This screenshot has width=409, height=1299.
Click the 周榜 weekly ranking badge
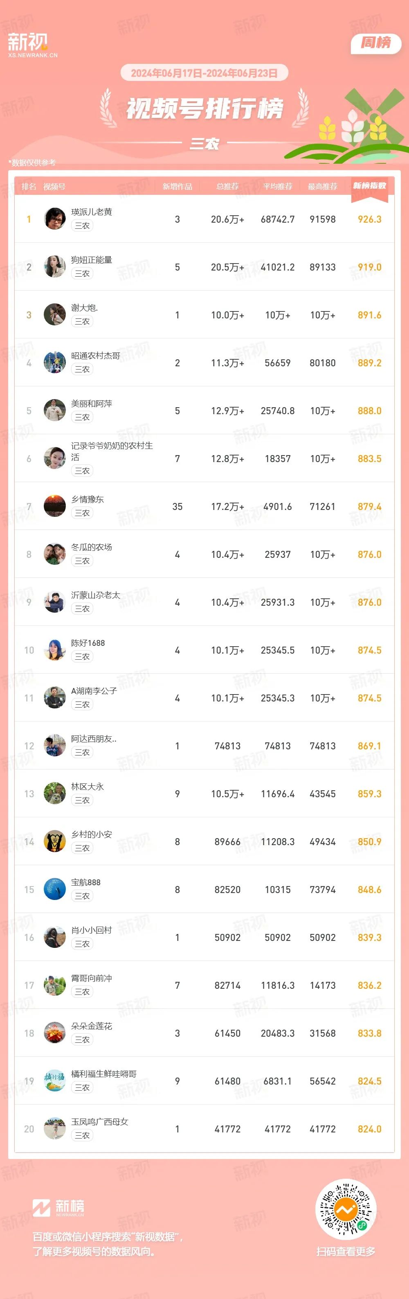coord(376,43)
